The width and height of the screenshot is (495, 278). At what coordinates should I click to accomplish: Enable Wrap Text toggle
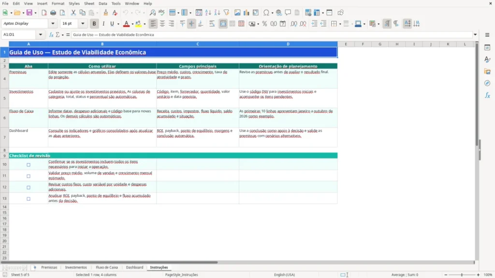click(212, 24)
